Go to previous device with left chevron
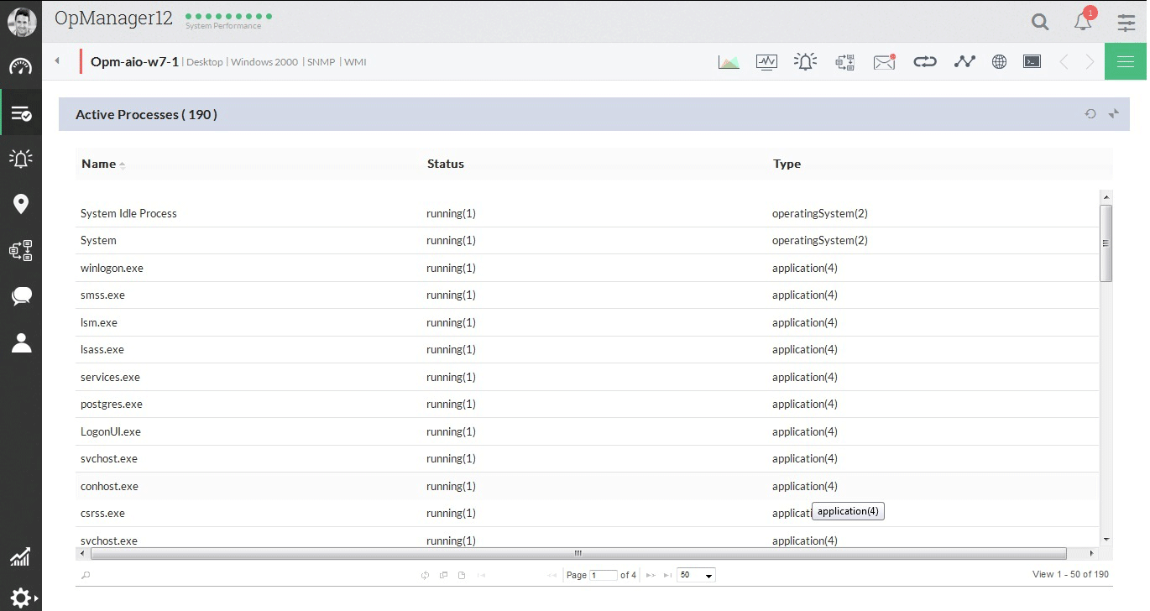 1064,61
